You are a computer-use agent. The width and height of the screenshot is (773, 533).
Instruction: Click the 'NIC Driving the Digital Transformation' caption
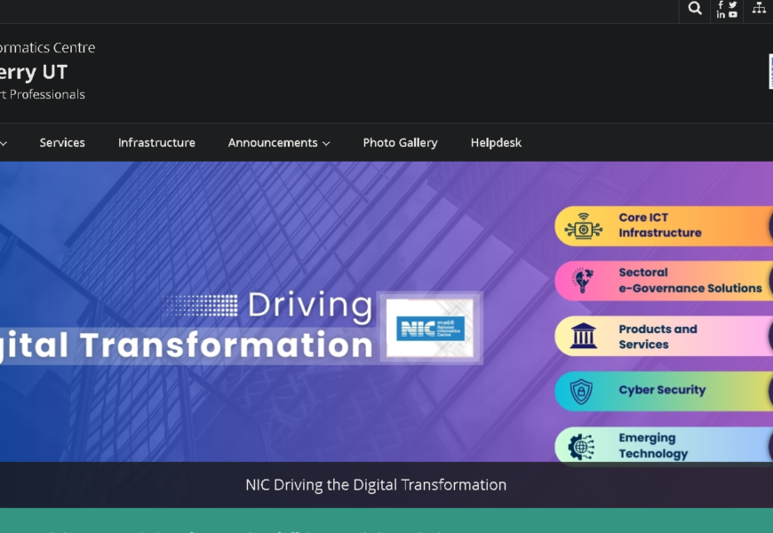(376, 485)
